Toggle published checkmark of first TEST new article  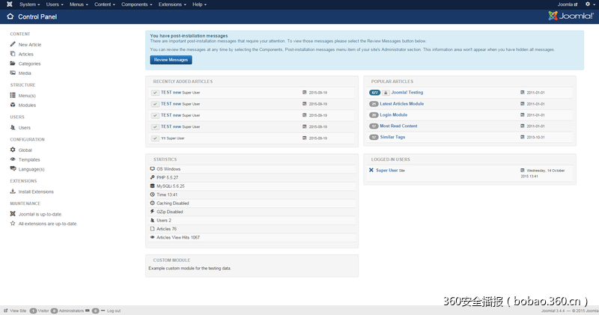click(154, 93)
